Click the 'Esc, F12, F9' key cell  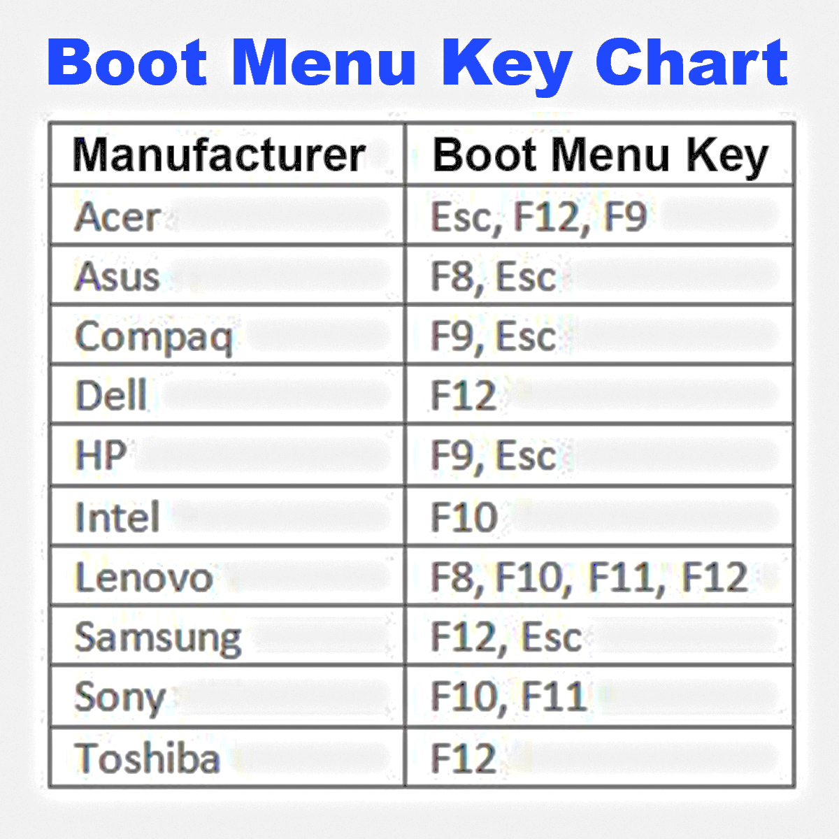pos(599,215)
